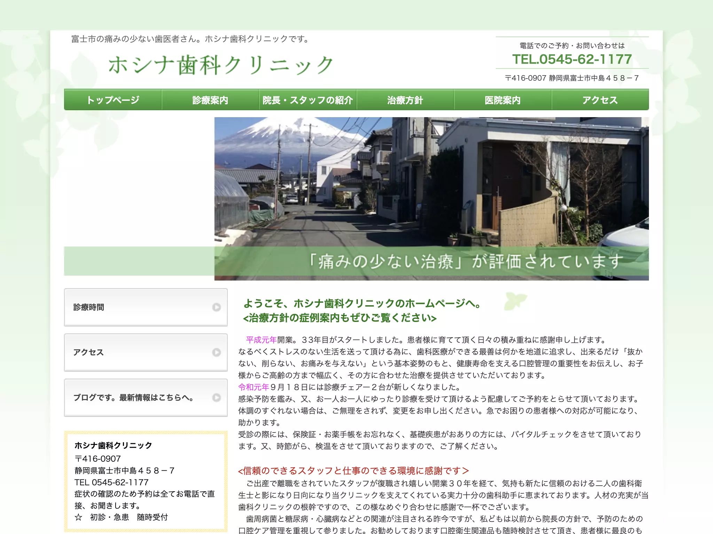
Task: Click the sidebar info box title ホシナ歯科クリニック
Action: click(113, 445)
